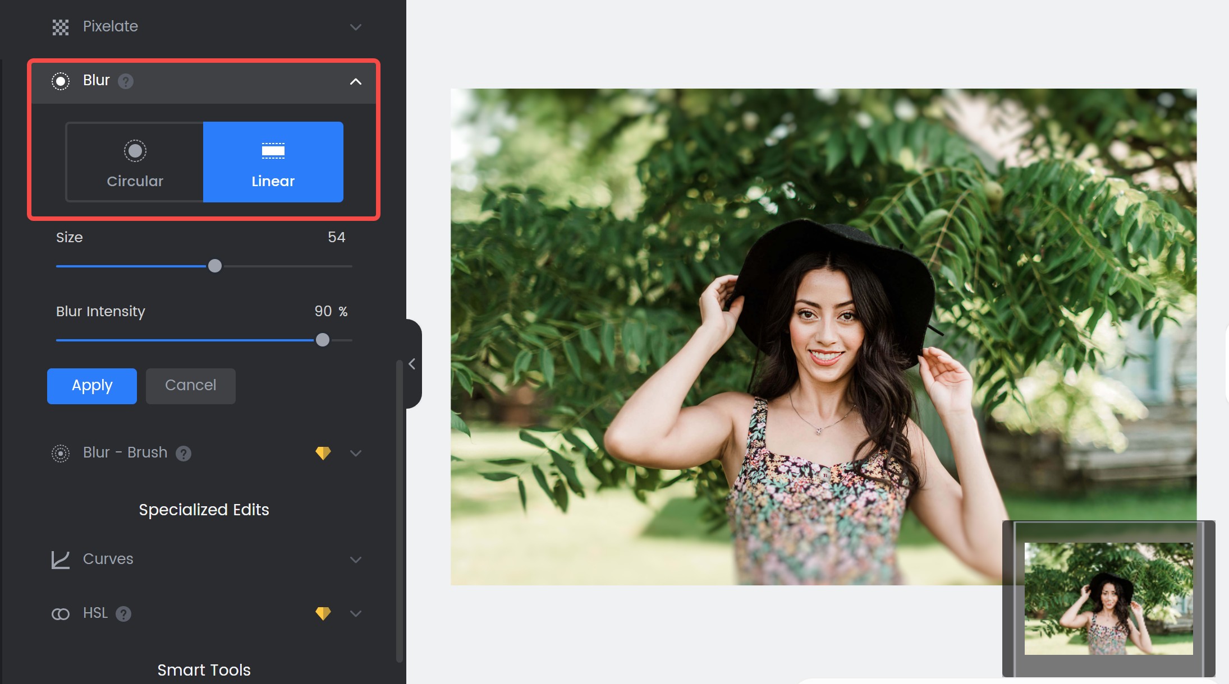This screenshot has height=684, width=1229.
Task: Click the Smart Tools heading
Action: [x=204, y=670]
